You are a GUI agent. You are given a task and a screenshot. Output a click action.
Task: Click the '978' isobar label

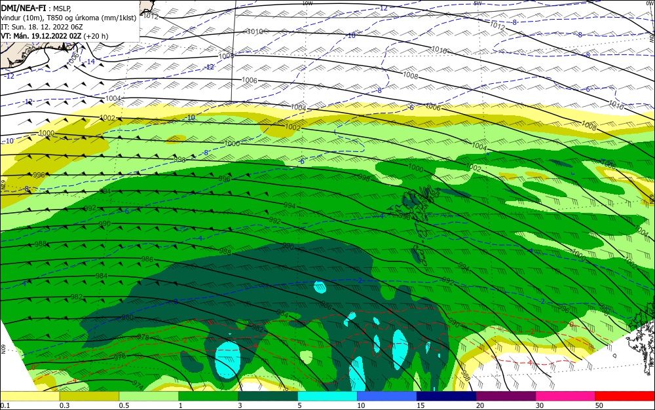pyautogui.click(x=143, y=337)
